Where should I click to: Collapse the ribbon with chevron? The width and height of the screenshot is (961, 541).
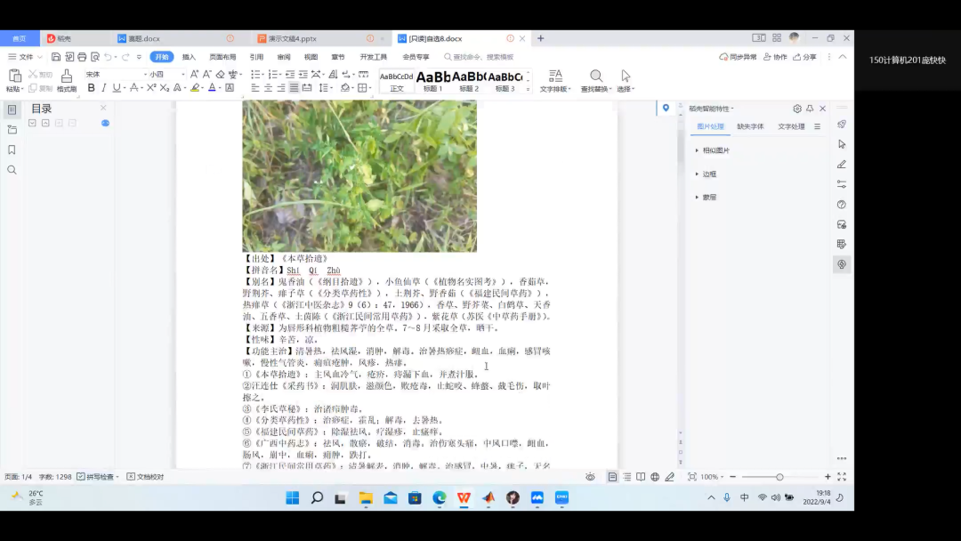pos(843,57)
